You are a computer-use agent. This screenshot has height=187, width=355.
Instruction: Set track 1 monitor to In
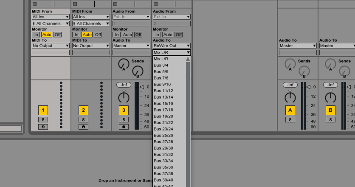click(36, 35)
